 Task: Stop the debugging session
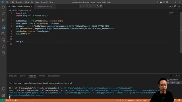click(101, 6)
